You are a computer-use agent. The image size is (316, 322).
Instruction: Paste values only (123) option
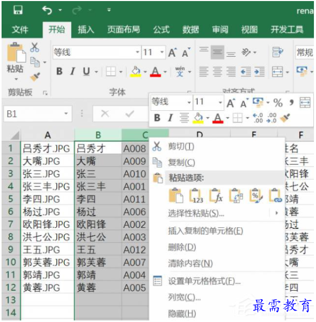pos(196,196)
